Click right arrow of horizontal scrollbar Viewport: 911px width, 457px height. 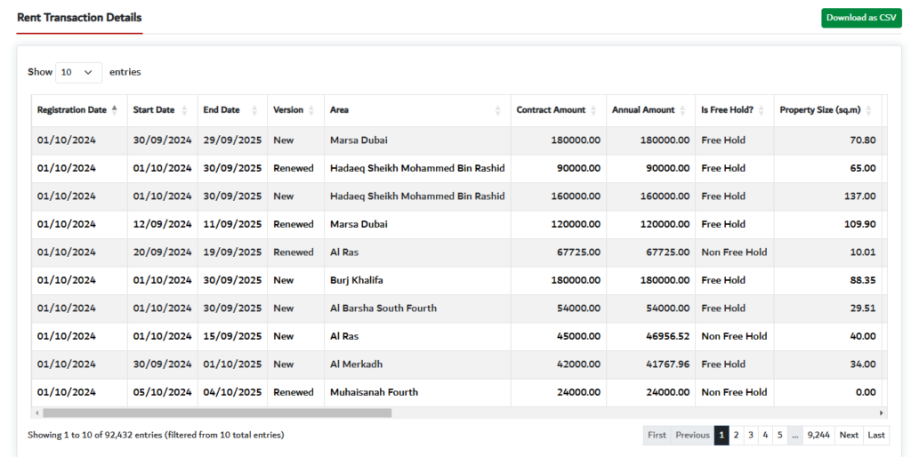882,413
